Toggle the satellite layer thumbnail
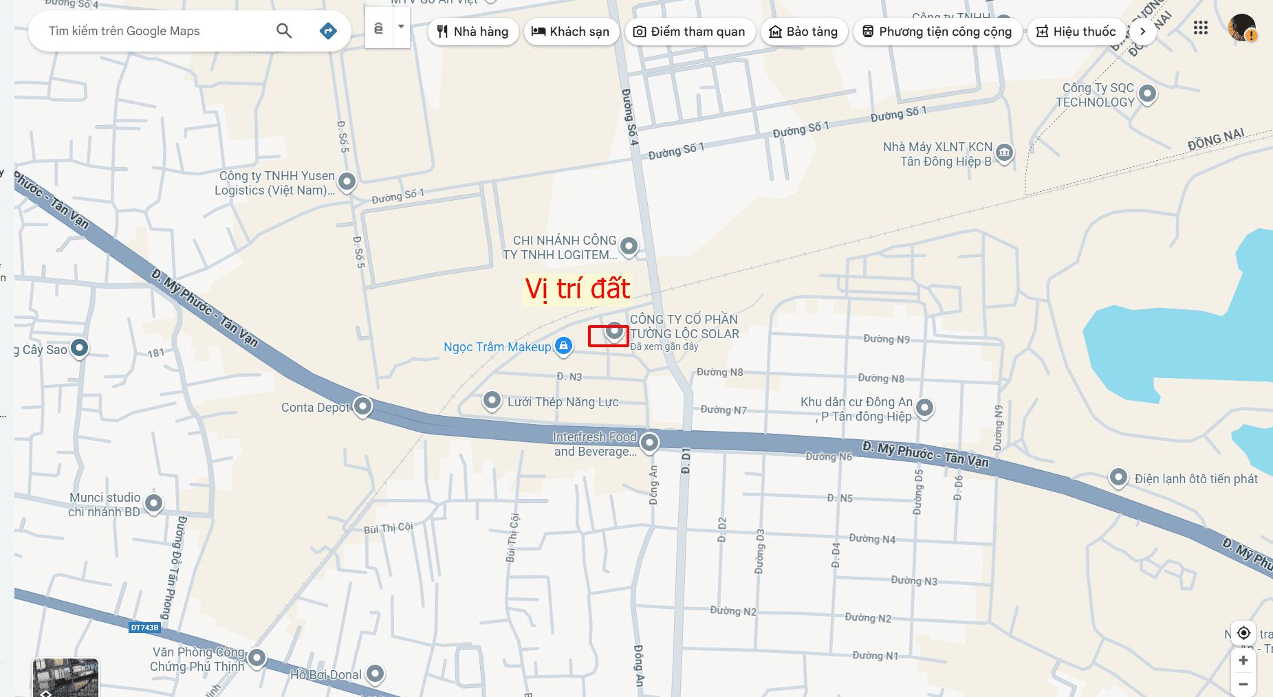The image size is (1273, 697). click(x=65, y=677)
